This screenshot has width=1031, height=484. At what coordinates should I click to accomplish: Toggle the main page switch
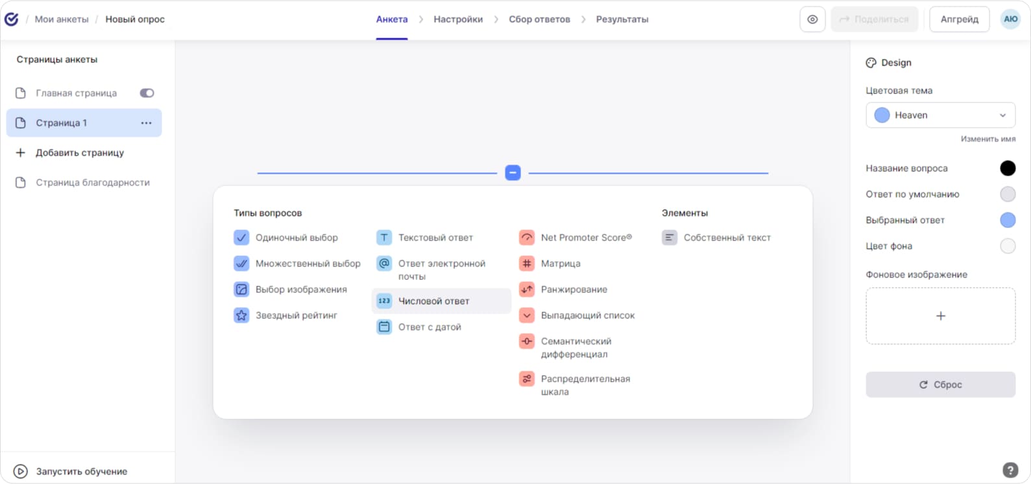click(x=147, y=93)
